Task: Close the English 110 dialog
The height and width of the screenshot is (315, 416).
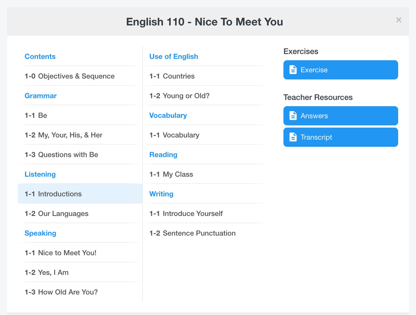Action: [399, 20]
